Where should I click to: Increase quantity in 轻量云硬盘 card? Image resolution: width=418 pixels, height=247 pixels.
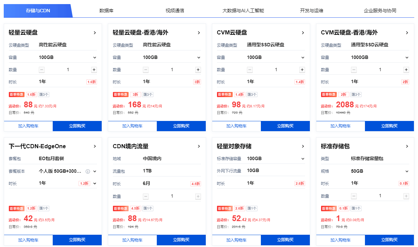[94, 70]
